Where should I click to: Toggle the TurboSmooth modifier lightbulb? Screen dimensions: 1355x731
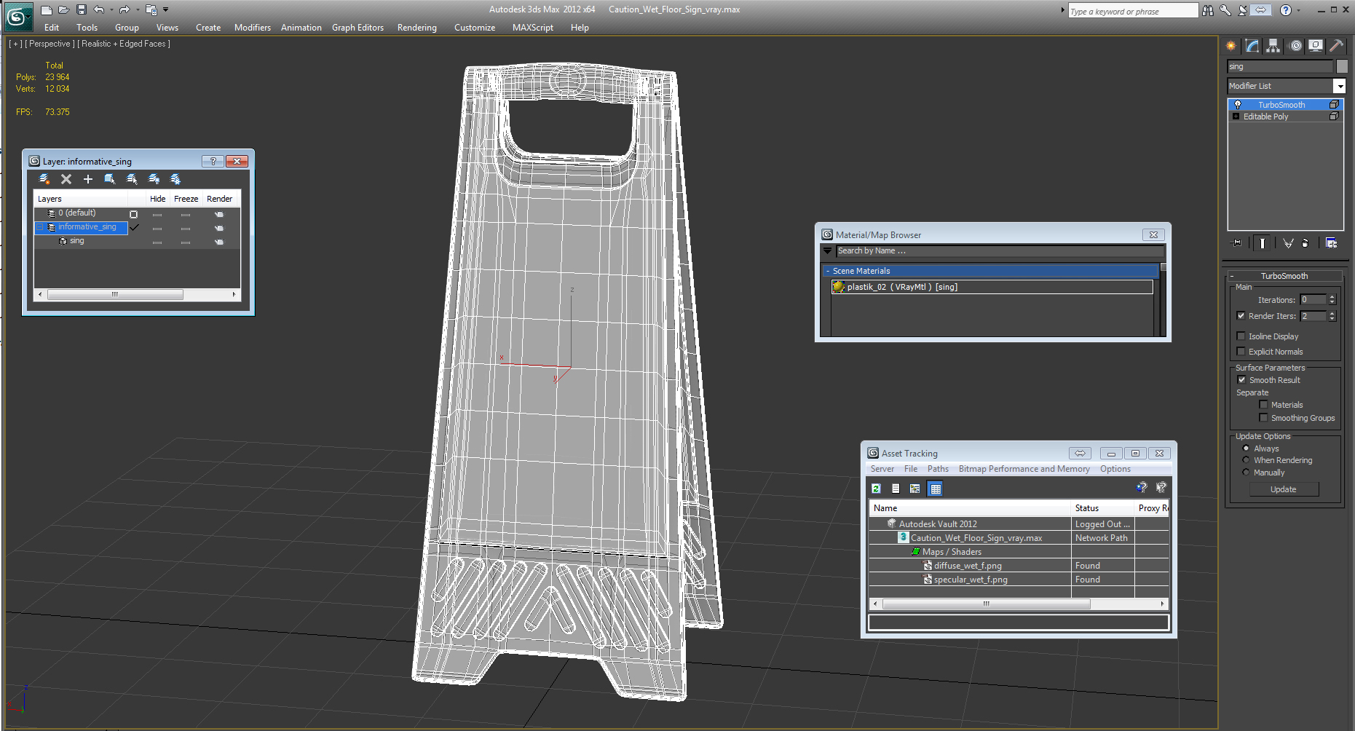coord(1237,105)
